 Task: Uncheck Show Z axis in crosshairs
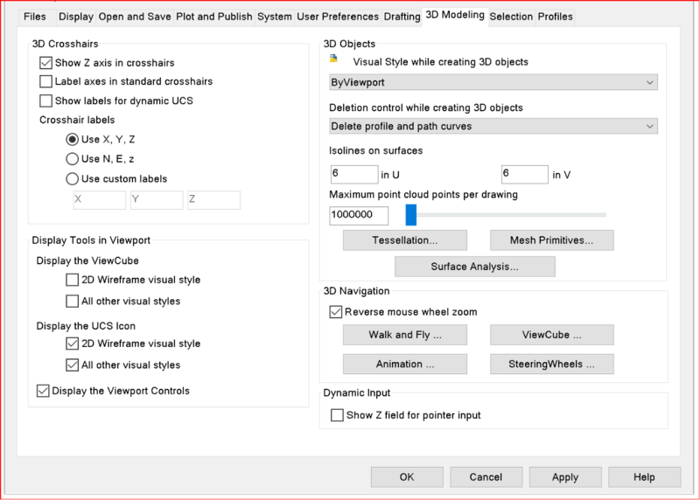pos(46,63)
